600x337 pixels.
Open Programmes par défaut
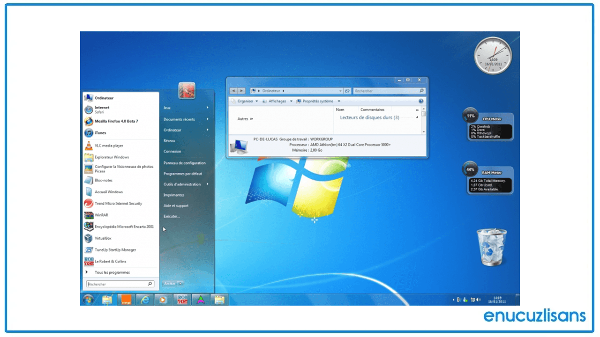pos(183,174)
